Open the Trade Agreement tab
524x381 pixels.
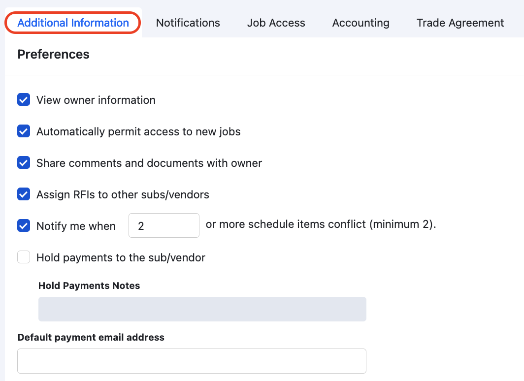460,23
